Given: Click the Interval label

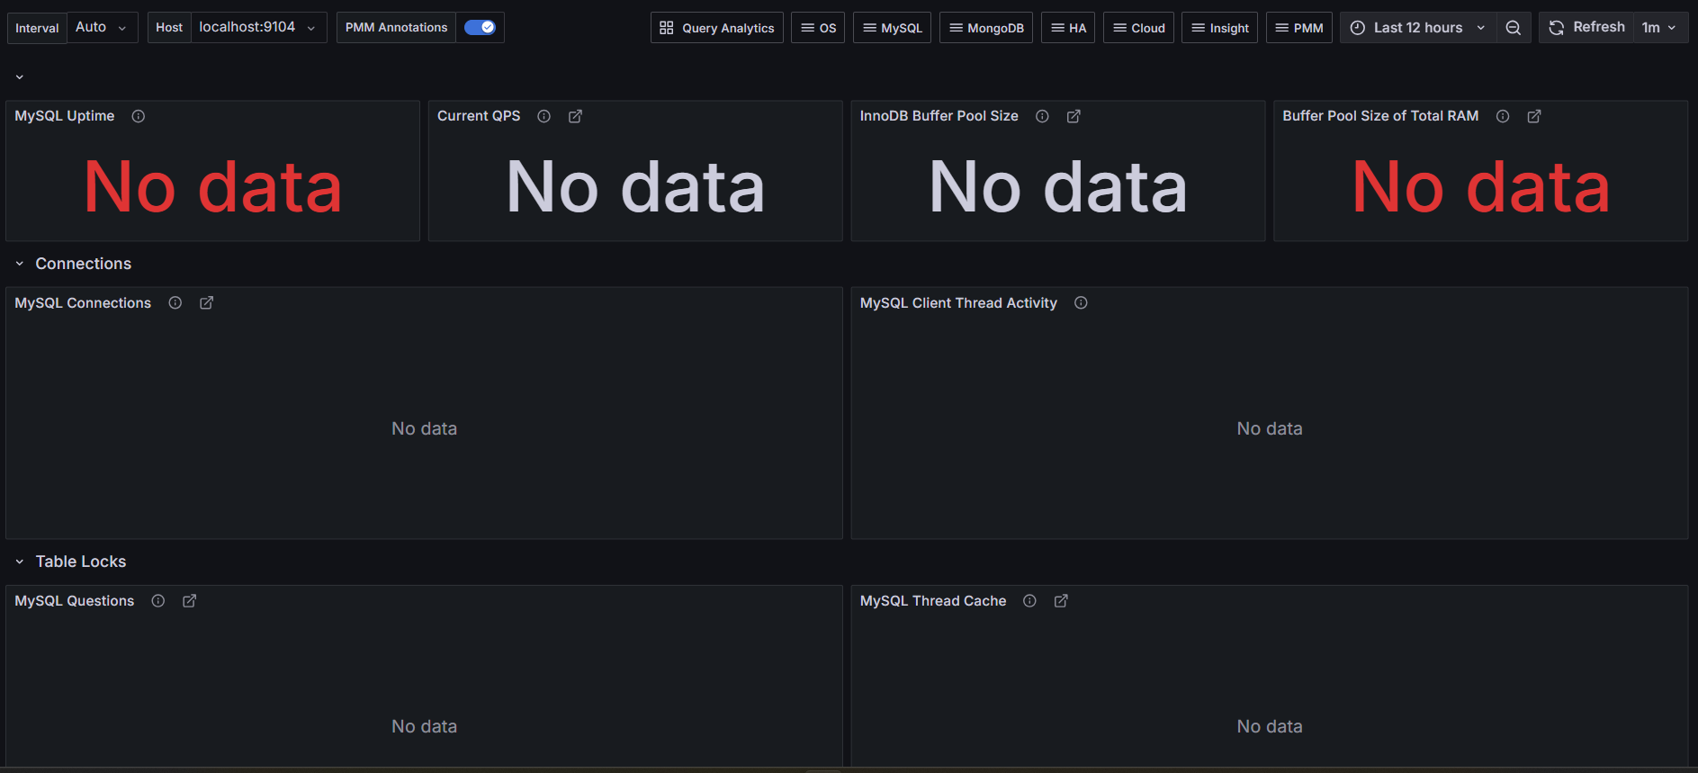Looking at the screenshot, I should click(37, 28).
